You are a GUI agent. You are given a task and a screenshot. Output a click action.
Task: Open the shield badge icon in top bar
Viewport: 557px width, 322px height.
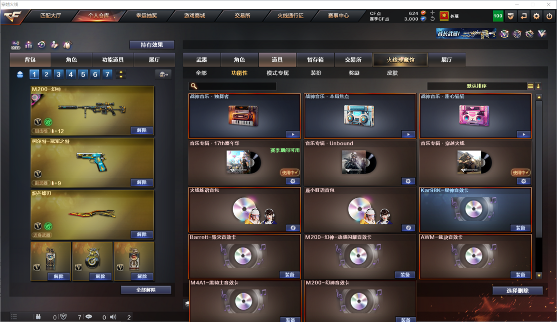tap(511, 16)
